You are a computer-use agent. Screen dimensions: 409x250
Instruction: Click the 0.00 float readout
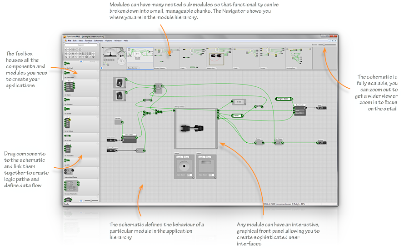click(239, 102)
